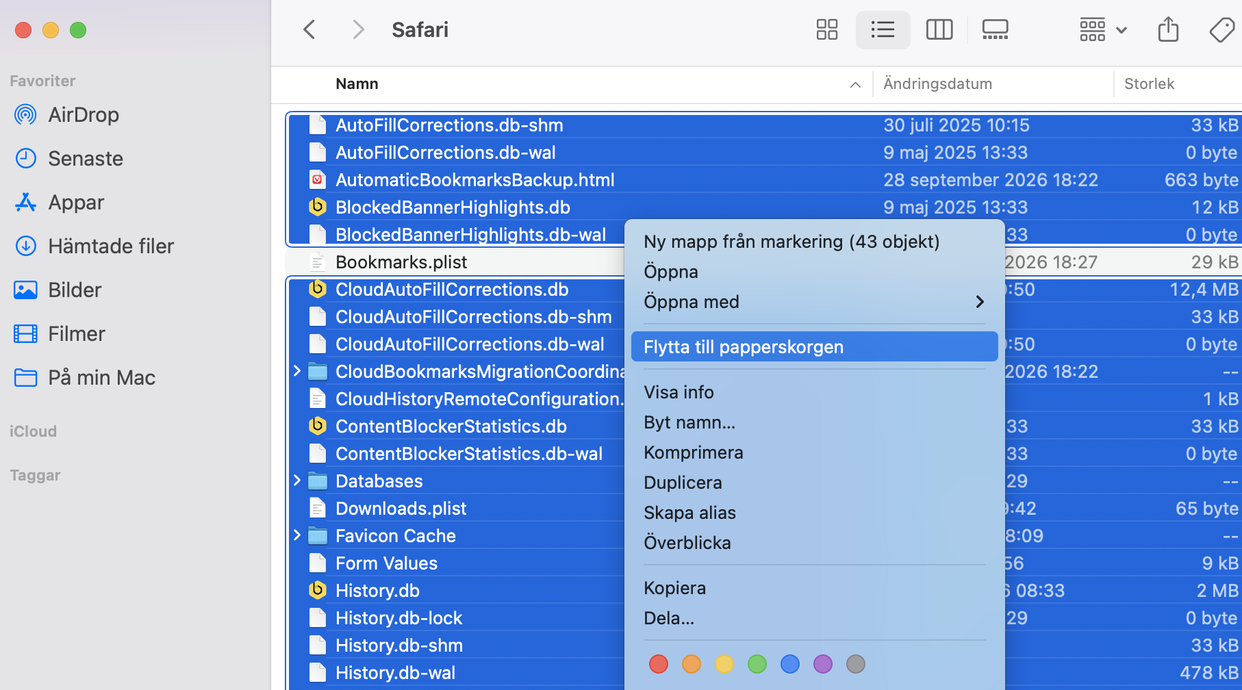
Task: Click the Share toolbar icon
Action: click(1168, 29)
